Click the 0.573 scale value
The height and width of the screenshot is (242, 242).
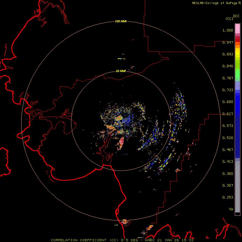228,126
